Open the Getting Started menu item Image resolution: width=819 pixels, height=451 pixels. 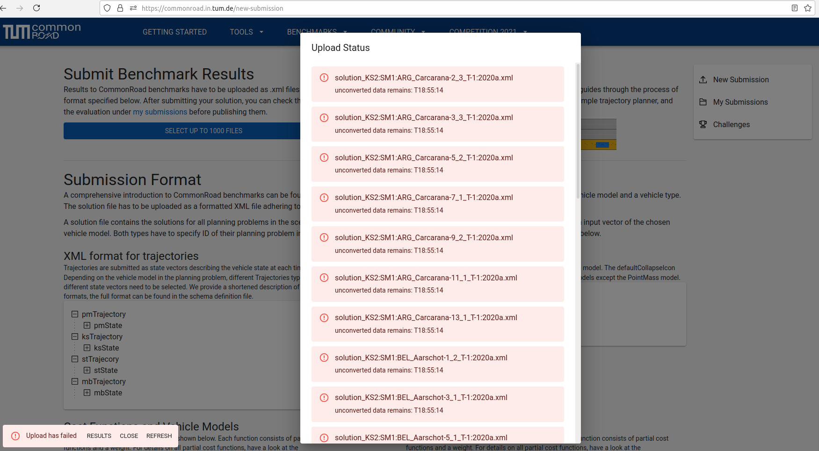[174, 32]
